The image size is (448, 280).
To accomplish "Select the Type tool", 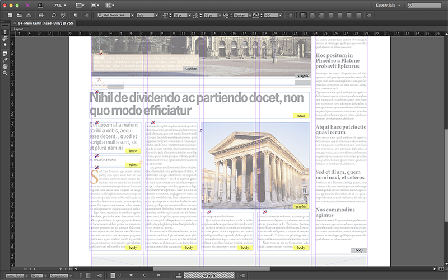I will [5, 32].
